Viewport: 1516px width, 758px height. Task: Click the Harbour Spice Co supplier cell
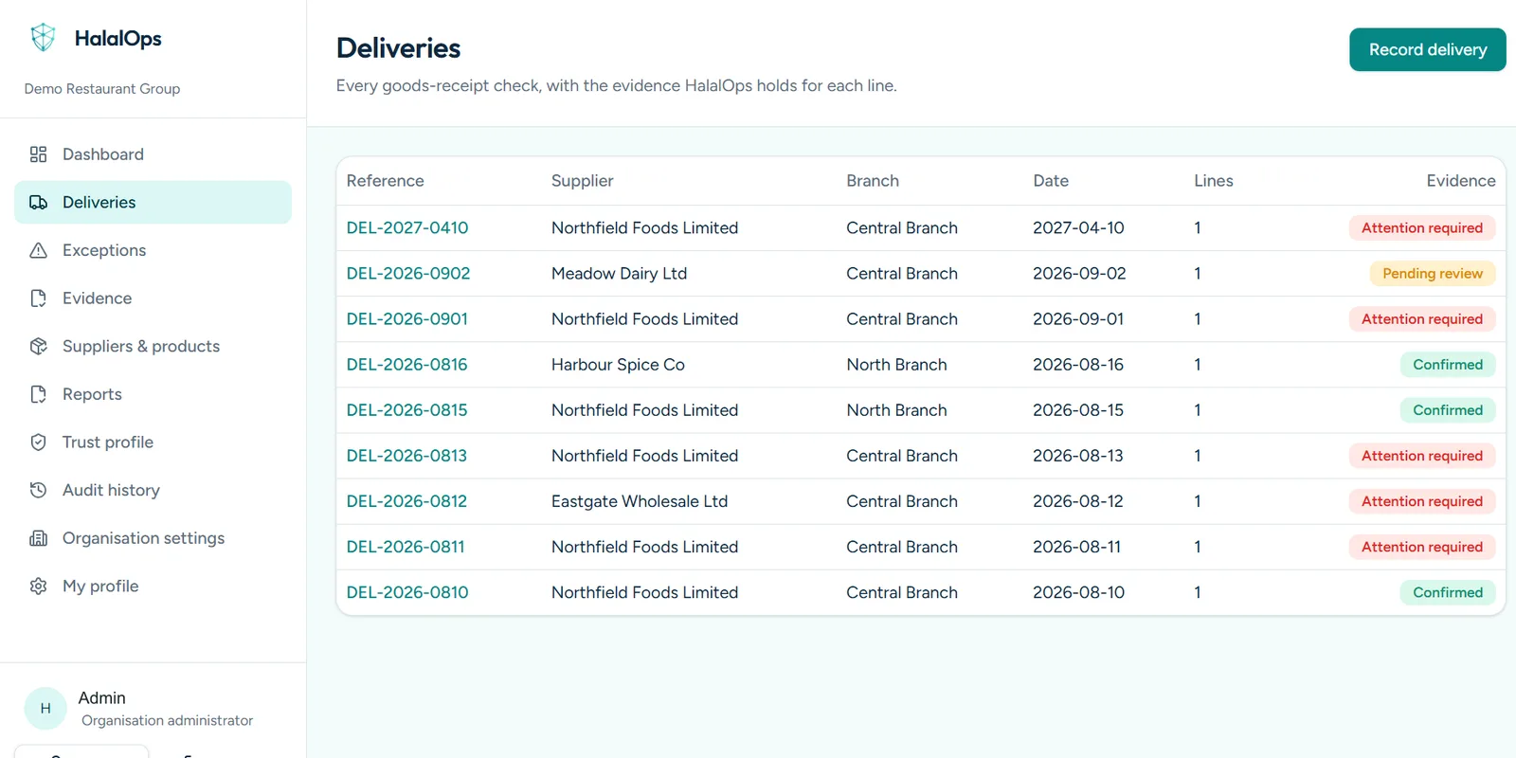click(618, 365)
